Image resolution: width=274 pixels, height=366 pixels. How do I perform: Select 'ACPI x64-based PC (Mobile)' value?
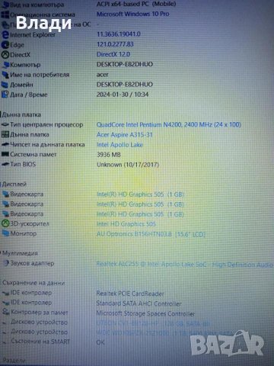tap(136, 4)
